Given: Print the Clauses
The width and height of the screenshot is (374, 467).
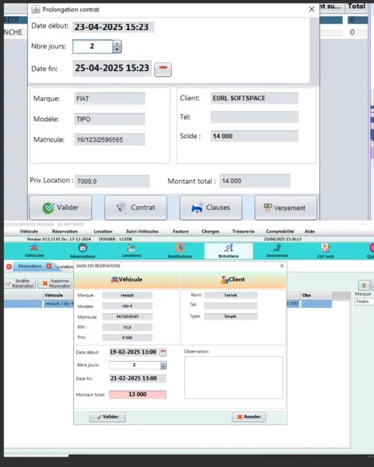Looking at the screenshot, I should pos(211,208).
